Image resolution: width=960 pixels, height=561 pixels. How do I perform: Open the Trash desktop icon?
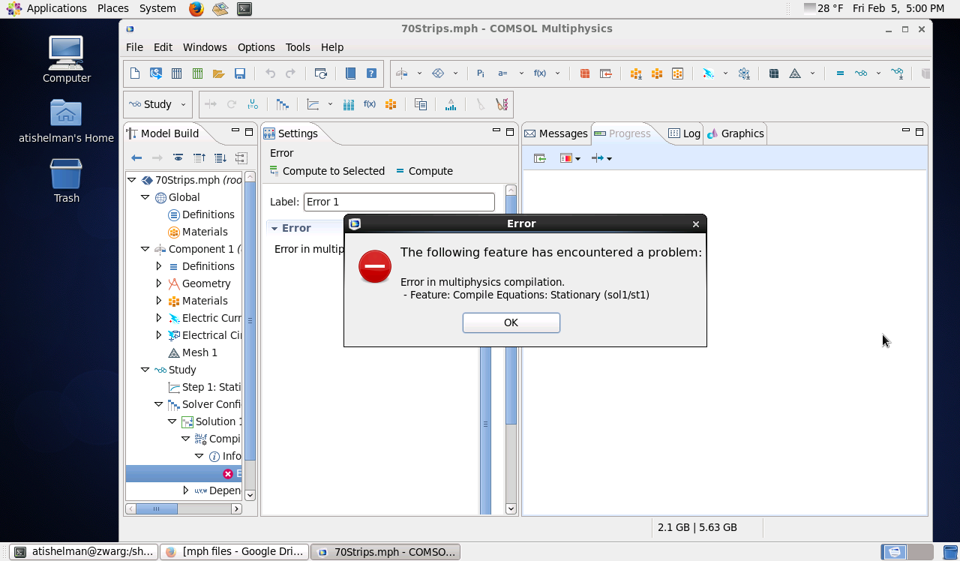tap(66, 180)
